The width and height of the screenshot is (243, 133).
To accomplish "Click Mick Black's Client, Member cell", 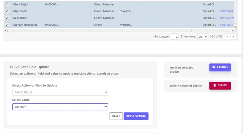I will (x=104, y=18).
